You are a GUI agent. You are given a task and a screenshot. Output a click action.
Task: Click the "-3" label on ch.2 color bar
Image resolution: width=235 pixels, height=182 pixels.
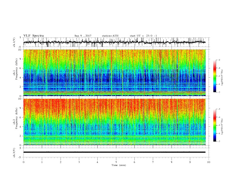click(219, 109)
